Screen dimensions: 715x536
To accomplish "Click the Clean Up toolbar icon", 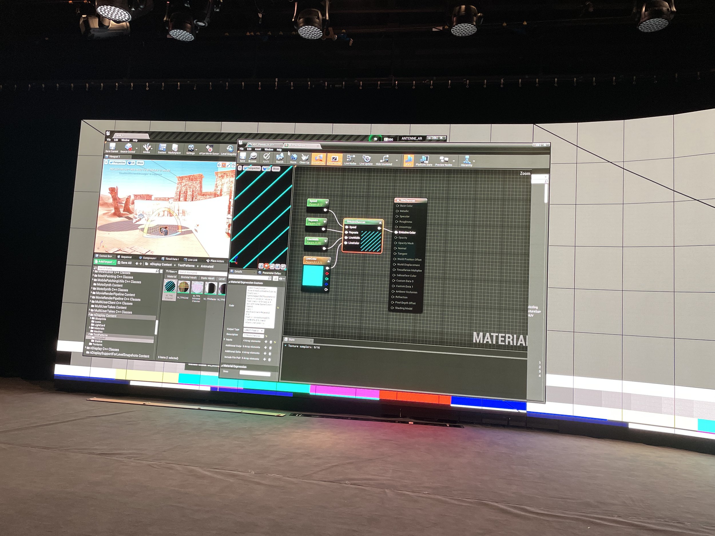I will [304, 158].
